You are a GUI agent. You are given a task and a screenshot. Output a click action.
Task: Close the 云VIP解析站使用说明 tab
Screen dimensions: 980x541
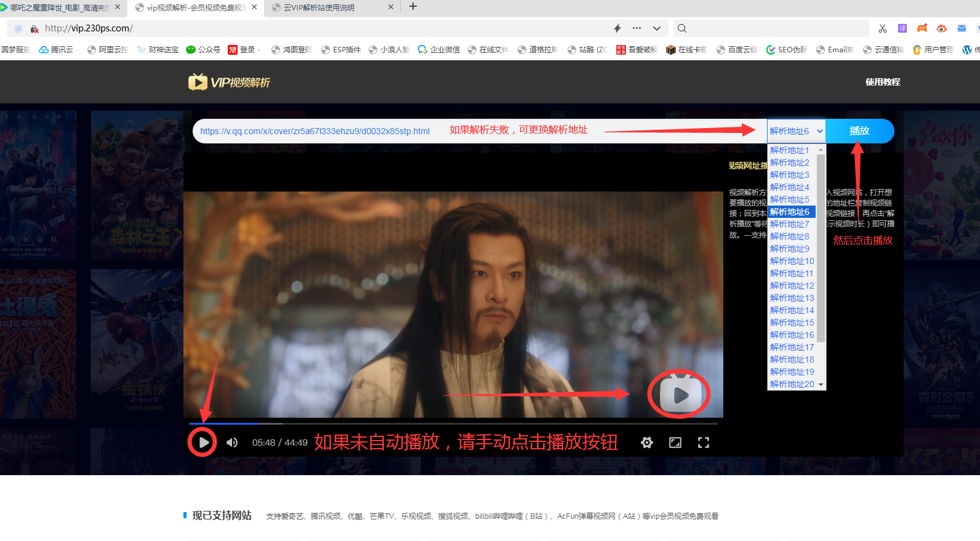pos(391,7)
